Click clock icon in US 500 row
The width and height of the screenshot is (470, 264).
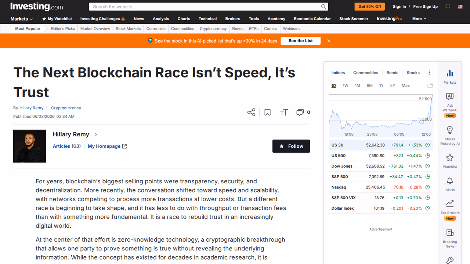click(x=427, y=155)
